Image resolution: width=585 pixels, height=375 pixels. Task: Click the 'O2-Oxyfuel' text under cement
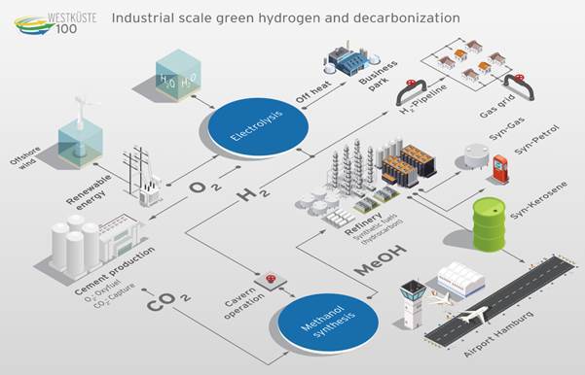(x=102, y=290)
